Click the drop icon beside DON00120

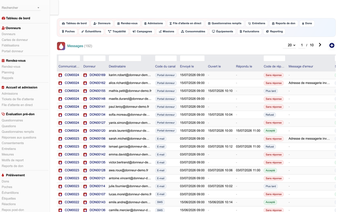point(85,131)
